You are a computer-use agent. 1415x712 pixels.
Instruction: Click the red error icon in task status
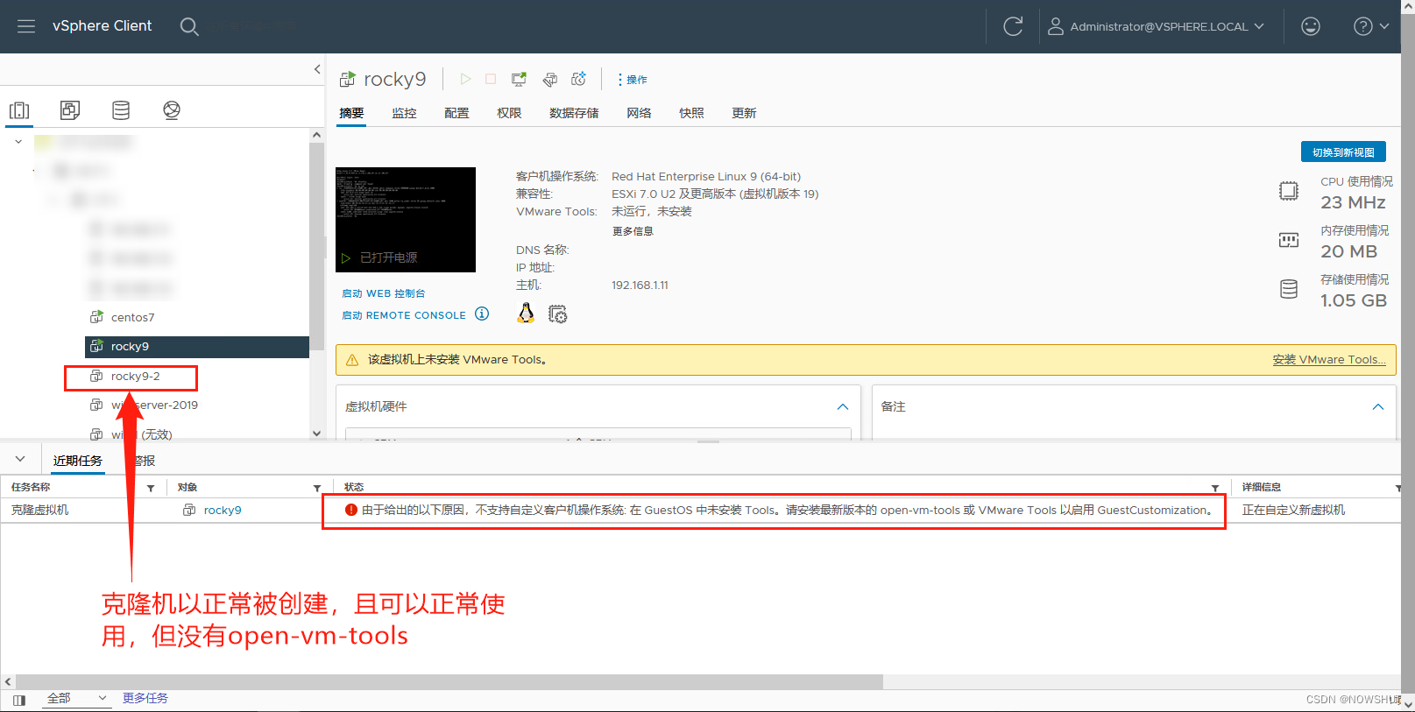(x=351, y=510)
